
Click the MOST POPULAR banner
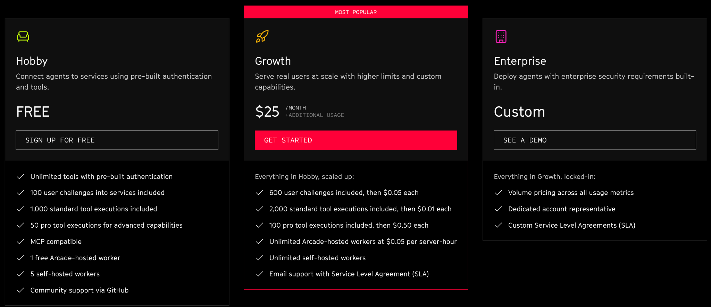click(x=355, y=12)
